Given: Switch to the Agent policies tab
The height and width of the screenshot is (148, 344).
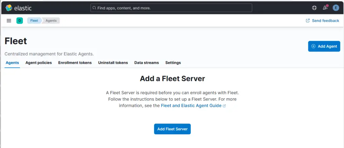Looking at the screenshot, I should click(x=39, y=63).
